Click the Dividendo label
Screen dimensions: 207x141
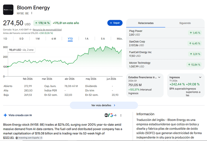coord(91,86)
